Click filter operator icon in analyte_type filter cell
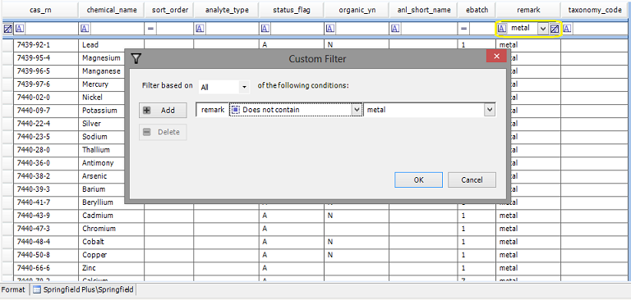 (x=200, y=29)
